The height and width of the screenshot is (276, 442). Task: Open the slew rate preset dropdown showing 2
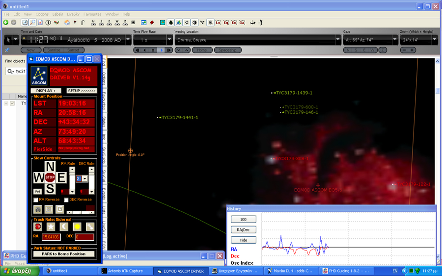[x=84, y=178]
